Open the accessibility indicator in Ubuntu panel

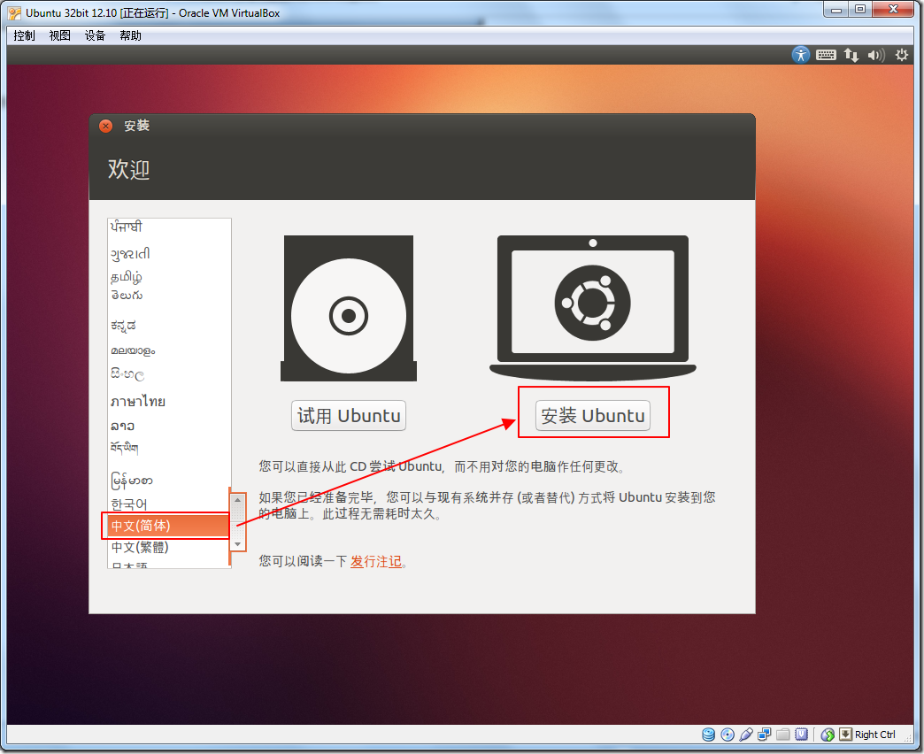click(800, 55)
